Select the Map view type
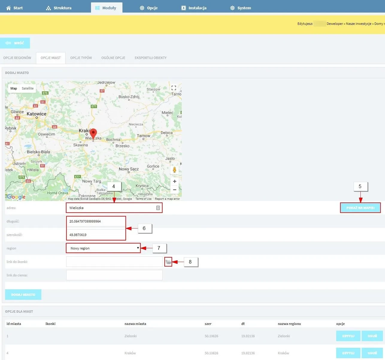Image resolution: width=385 pixels, height=360 pixels. coord(14,88)
